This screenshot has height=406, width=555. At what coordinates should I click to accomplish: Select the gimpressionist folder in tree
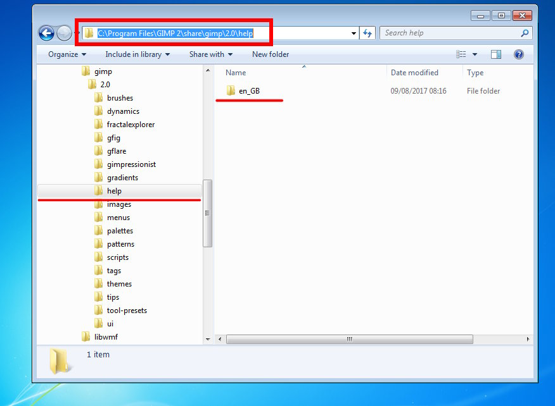click(131, 164)
